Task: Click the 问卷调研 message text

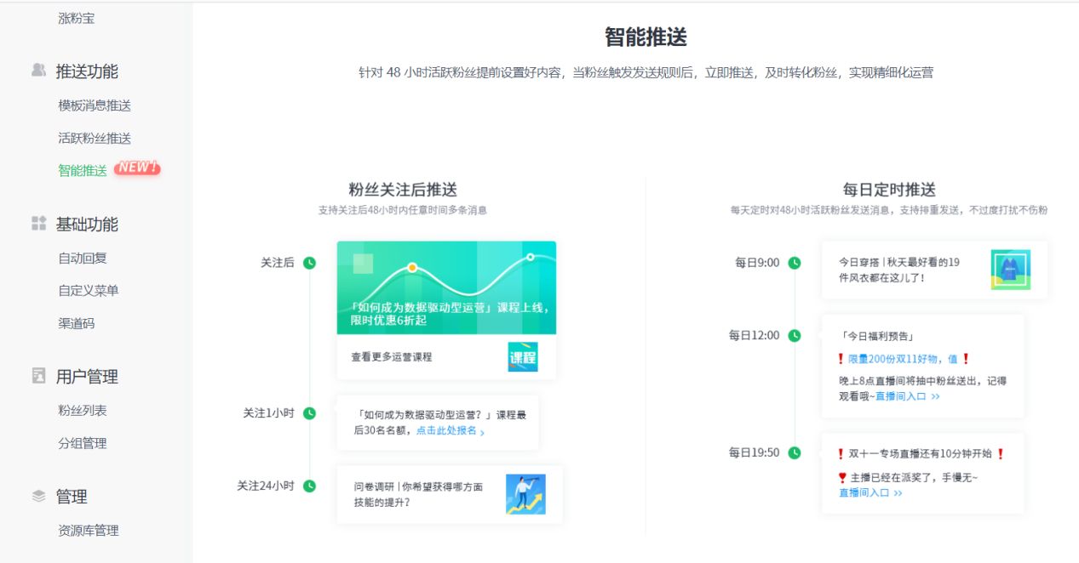Action: (418, 494)
